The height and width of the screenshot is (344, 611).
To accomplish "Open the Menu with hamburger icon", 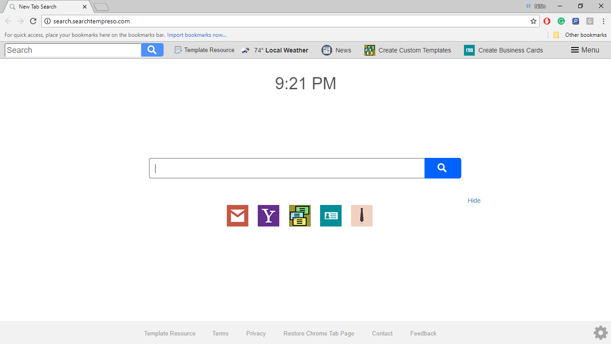I will pyautogui.click(x=585, y=50).
